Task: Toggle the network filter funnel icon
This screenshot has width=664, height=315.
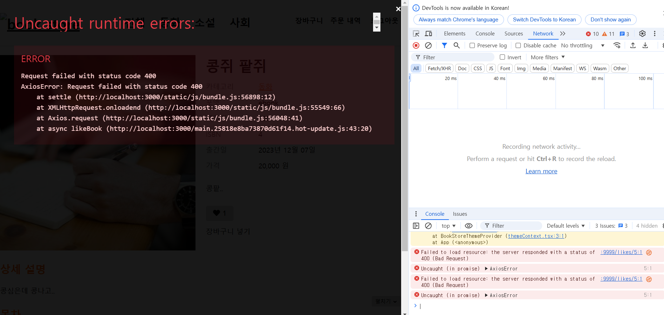Action: click(444, 45)
